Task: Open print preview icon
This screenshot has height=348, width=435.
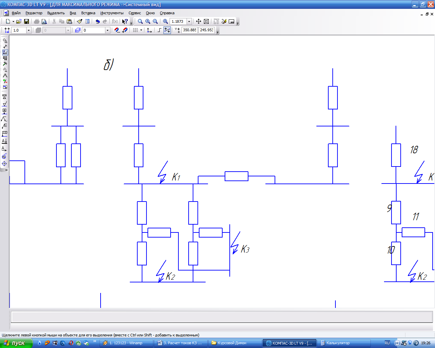Action: pos(44,21)
